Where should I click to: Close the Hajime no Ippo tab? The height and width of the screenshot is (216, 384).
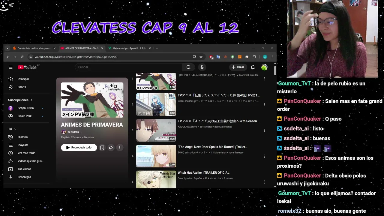click(x=149, y=48)
